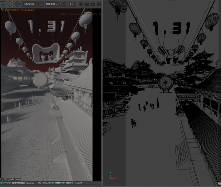Click the sphere material preview icon
Viewport: 221px width, 187px height.
coord(99,4)
